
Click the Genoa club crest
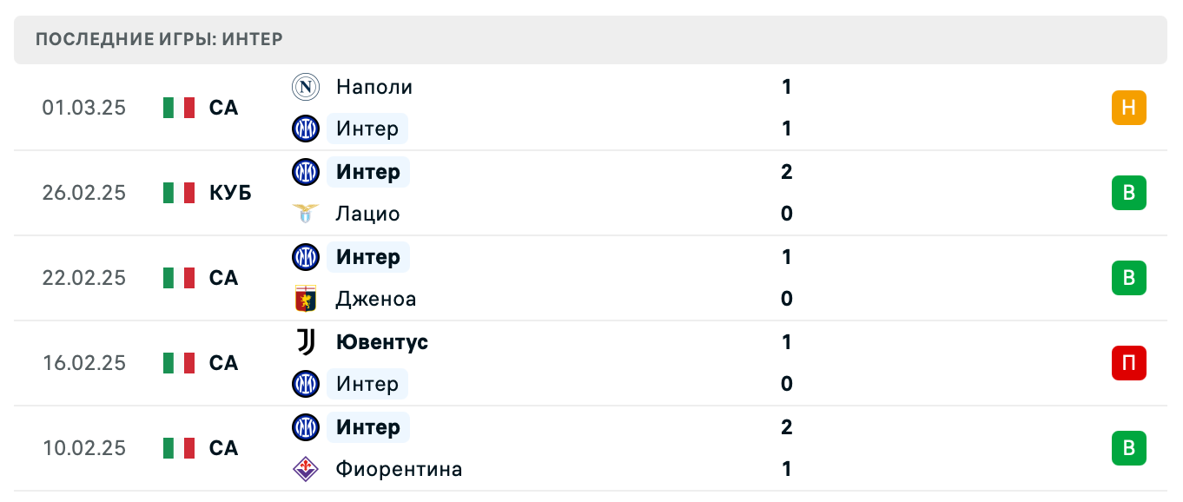306,299
